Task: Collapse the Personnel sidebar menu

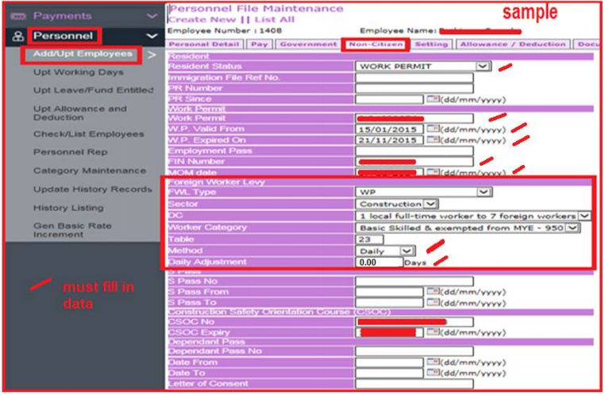Action: point(152,36)
